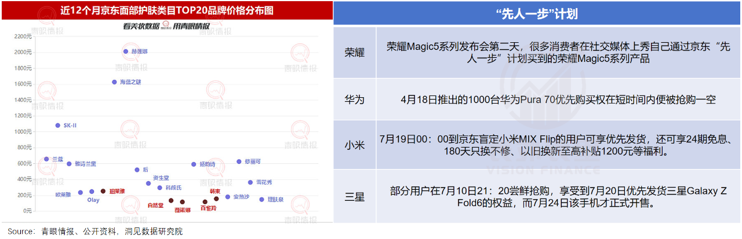
Task: Click the 雪花秀 brand label
Action: tap(264, 182)
